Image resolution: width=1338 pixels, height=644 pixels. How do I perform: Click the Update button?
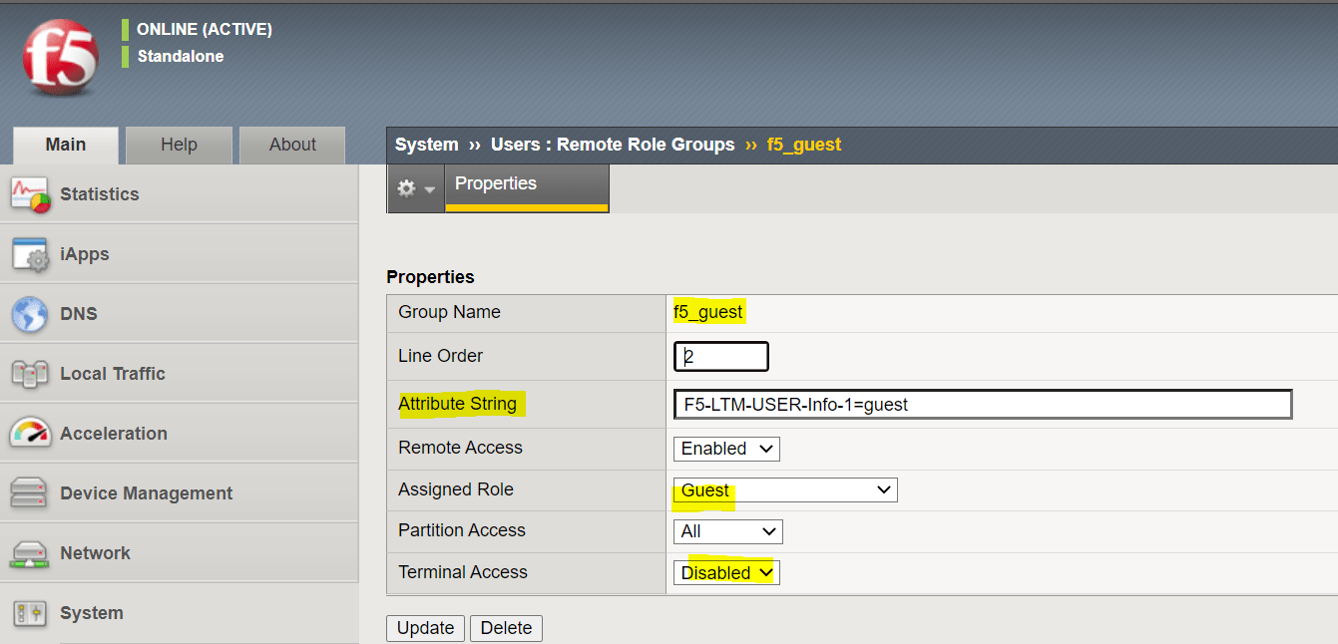425,628
